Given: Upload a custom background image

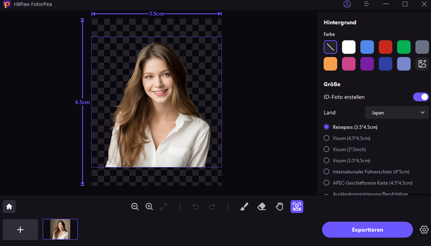Looking at the screenshot, I should click(422, 64).
